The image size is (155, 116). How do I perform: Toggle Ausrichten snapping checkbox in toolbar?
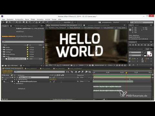(x=63, y=22)
